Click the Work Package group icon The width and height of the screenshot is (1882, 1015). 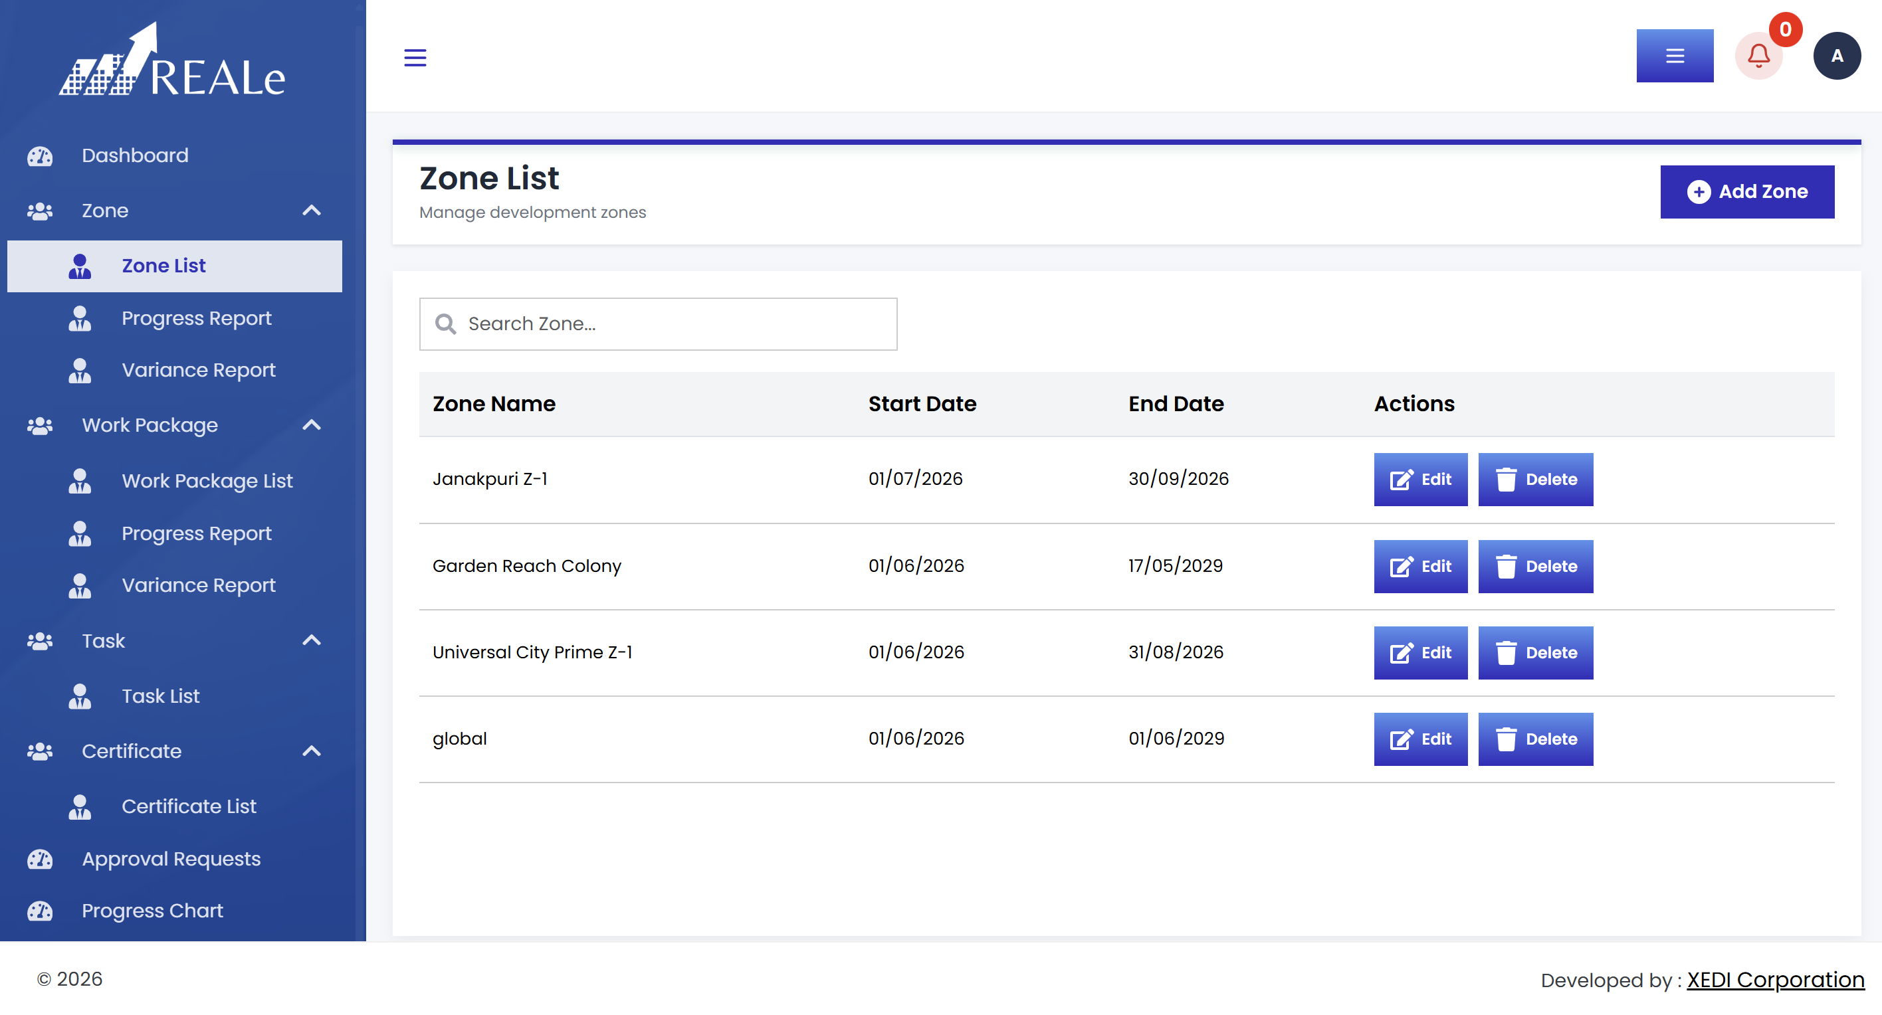click(39, 426)
